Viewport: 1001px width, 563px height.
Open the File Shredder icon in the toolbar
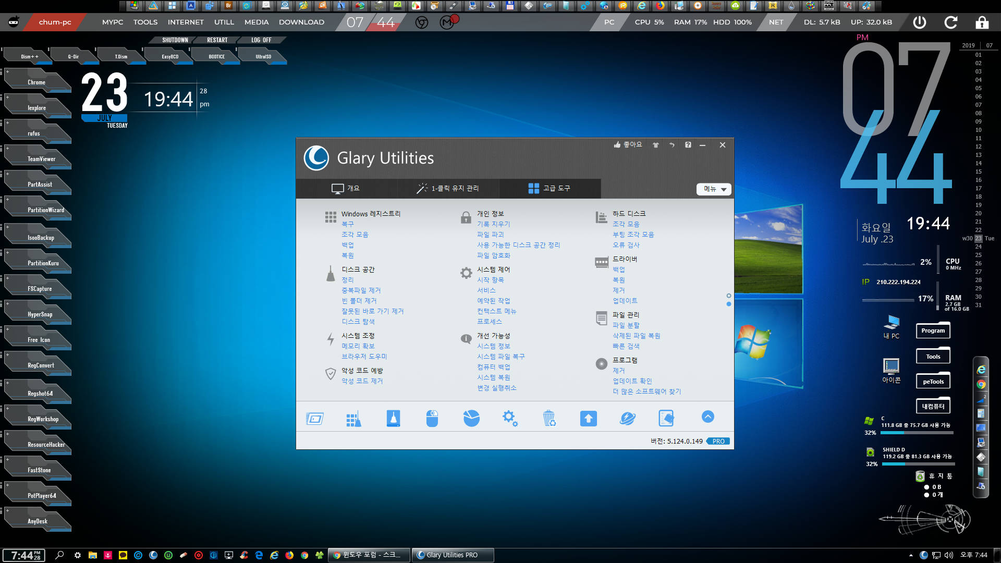point(666,418)
